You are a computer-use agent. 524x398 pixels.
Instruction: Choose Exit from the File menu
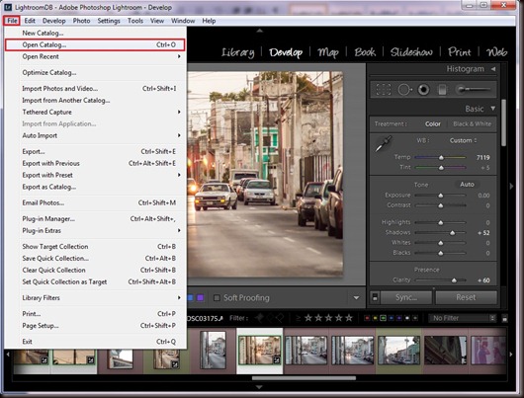click(95, 342)
